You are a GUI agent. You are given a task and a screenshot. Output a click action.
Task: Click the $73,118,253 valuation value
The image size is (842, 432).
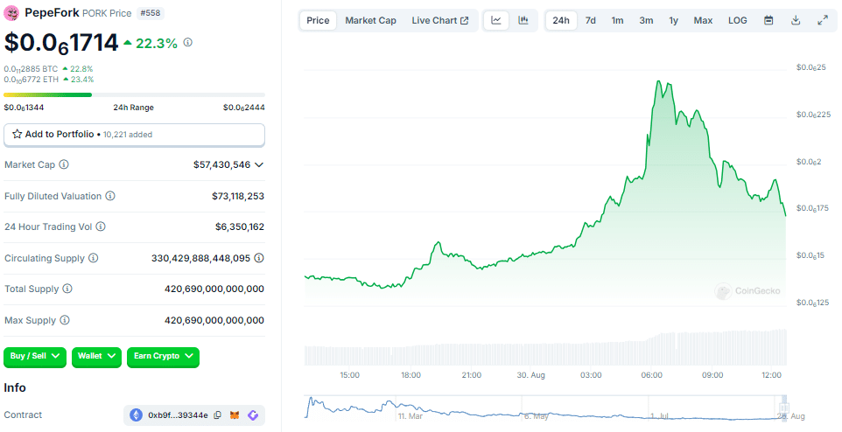coord(238,197)
